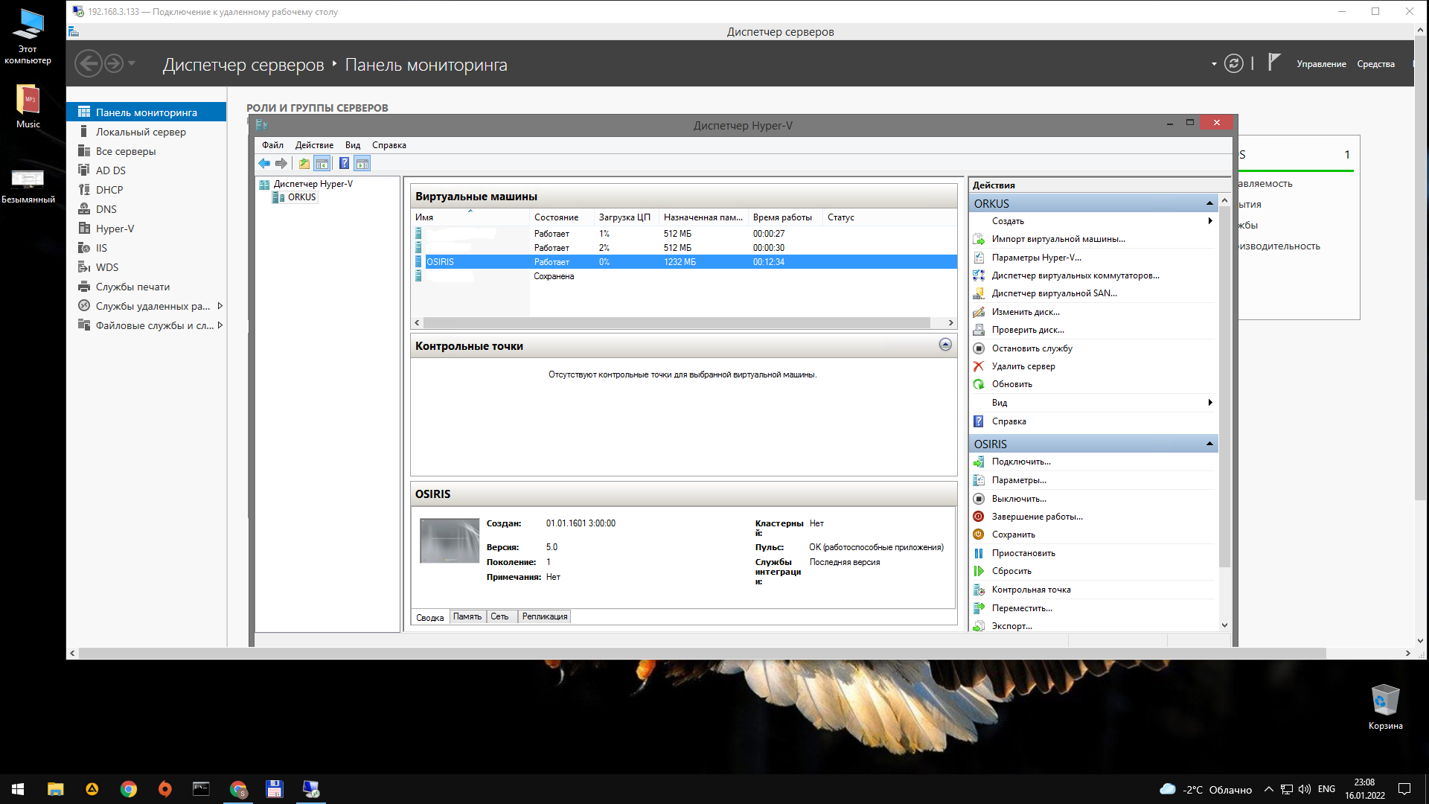Switch to the Сеть tab
This screenshot has width=1429, height=804.
(499, 616)
